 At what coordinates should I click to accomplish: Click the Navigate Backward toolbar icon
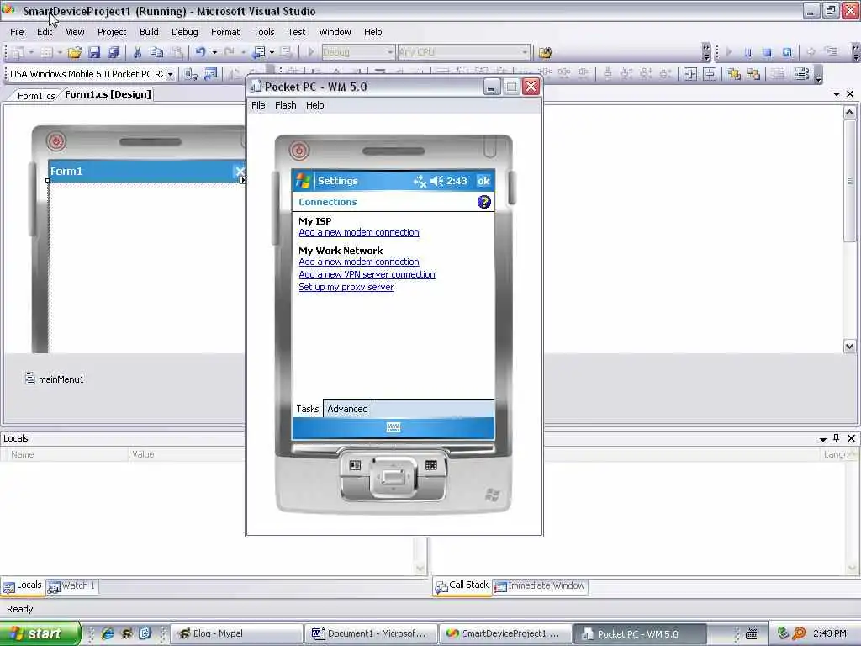[x=258, y=52]
